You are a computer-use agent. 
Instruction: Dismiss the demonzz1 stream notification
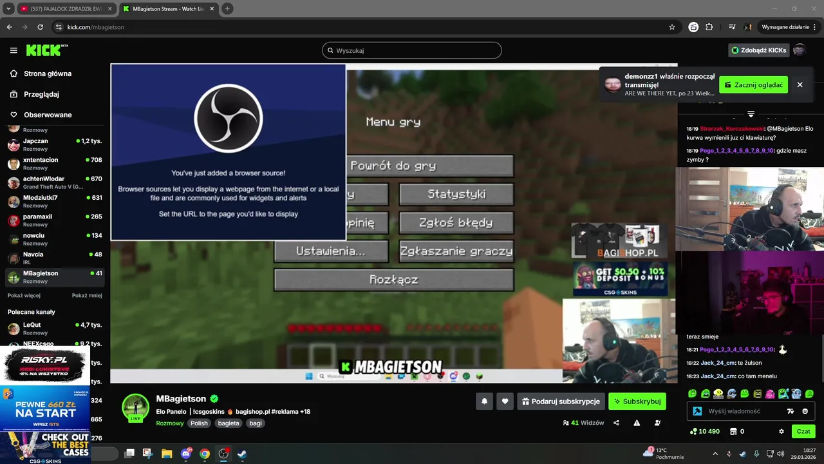tap(800, 84)
